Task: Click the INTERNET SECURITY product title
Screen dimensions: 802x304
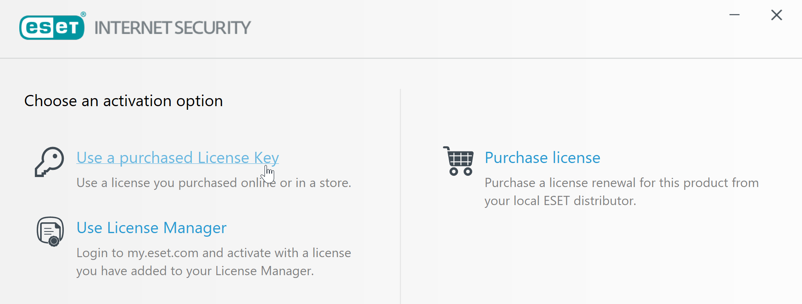Action: tap(173, 28)
